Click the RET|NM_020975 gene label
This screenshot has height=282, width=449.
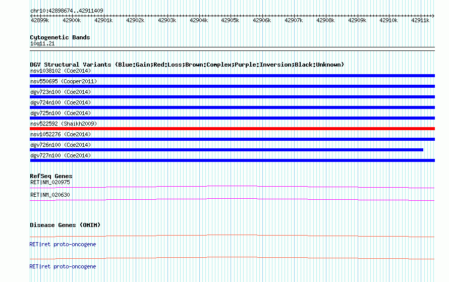point(50,183)
